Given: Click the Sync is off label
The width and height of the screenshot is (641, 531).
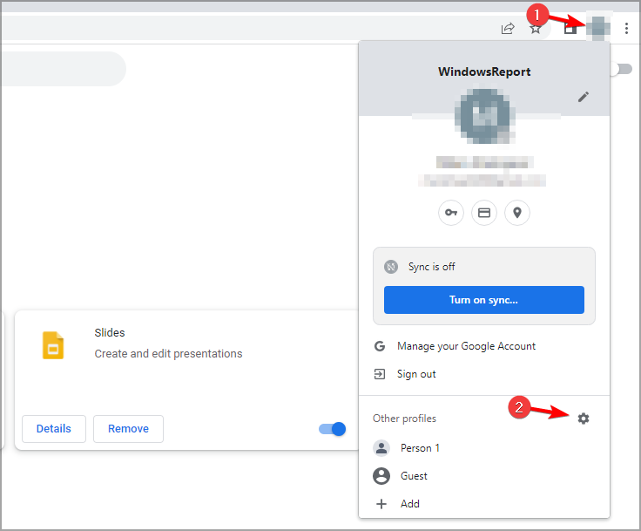Looking at the screenshot, I should tap(431, 267).
